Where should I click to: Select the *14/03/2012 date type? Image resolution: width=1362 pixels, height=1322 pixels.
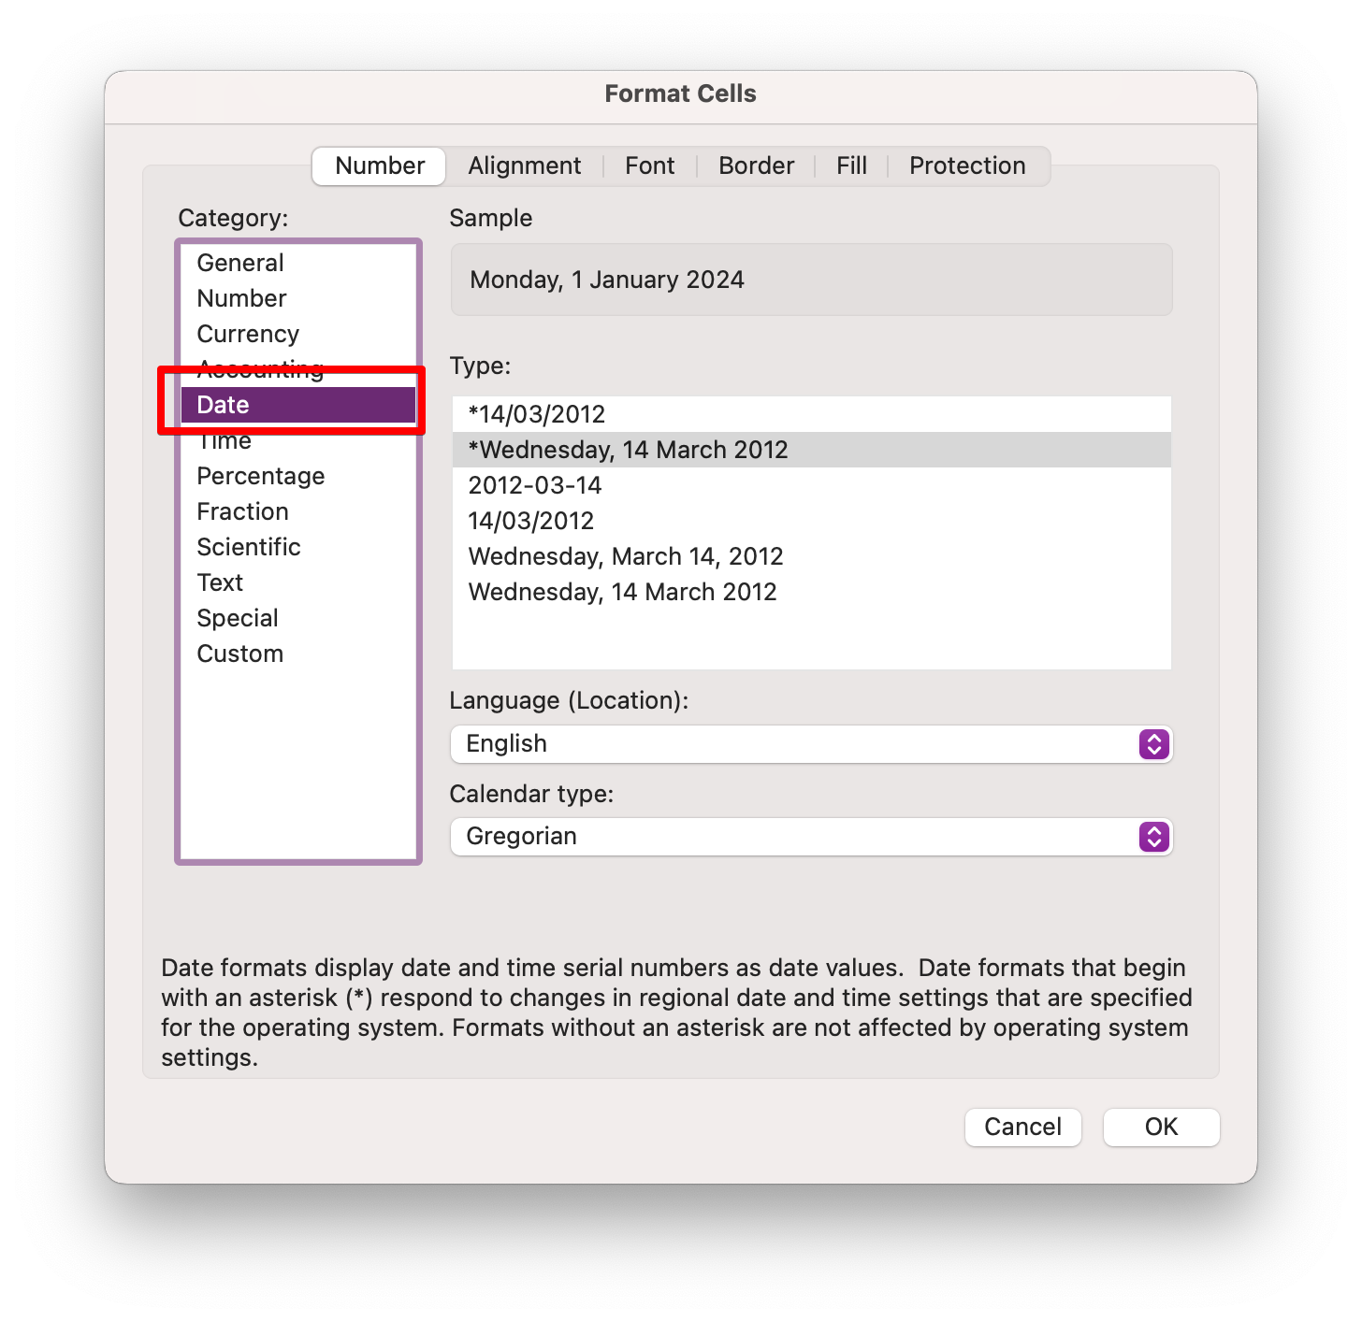pos(537,414)
